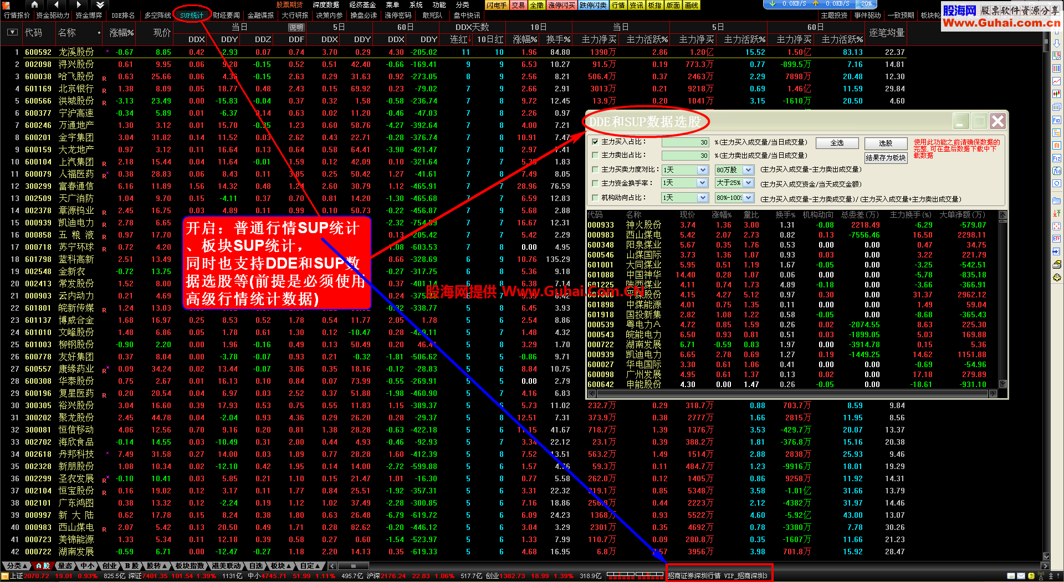Click the folder icon in right sidebar
This screenshot has width=1064, height=582.
point(1057,200)
